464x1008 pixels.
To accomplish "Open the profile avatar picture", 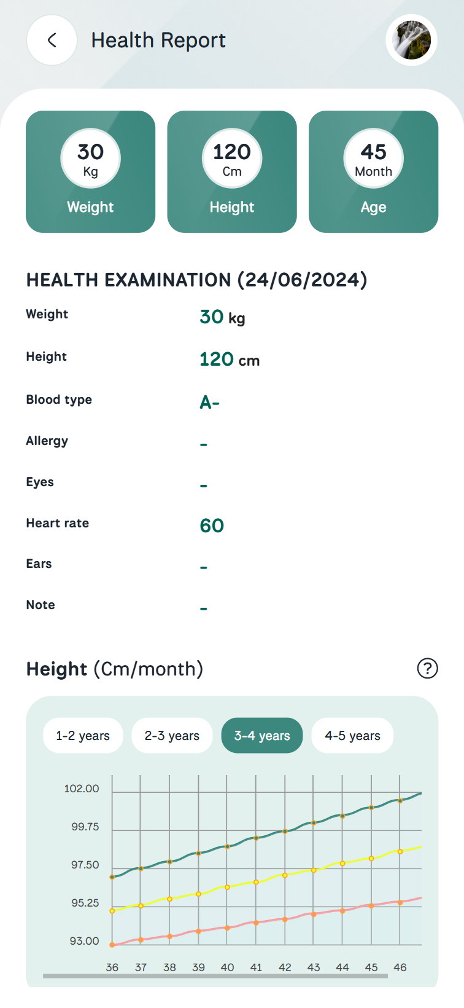I will 411,41.
